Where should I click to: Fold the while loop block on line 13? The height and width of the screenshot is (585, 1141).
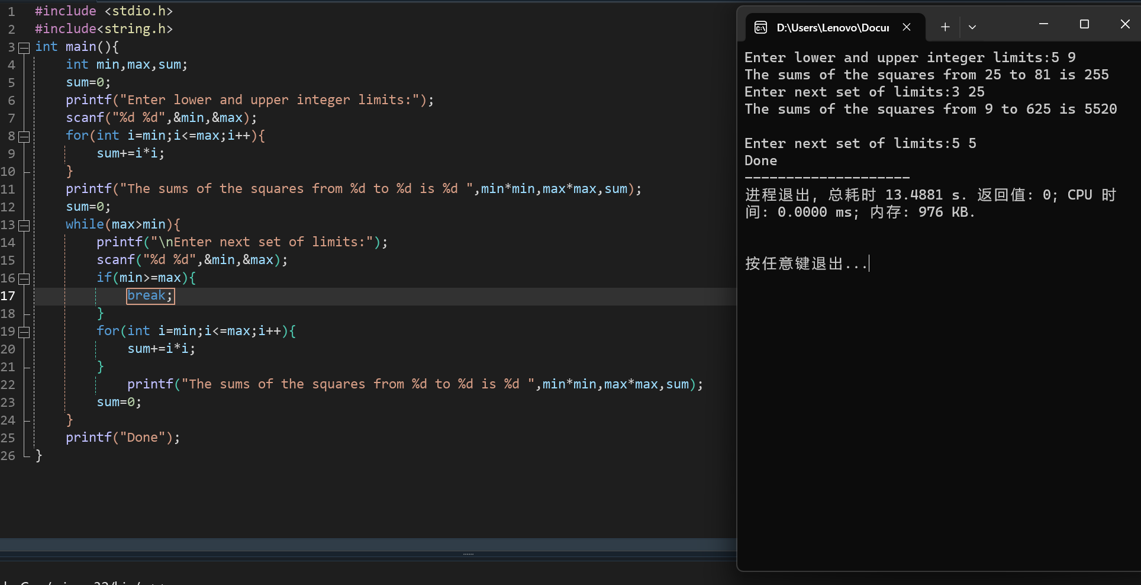coord(24,226)
